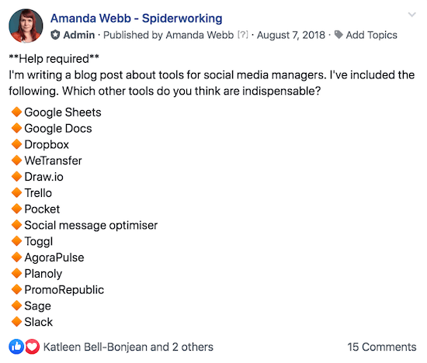This screenshot has width=427, height=363.
Task: Click the Social message optimiser list item
Action: pyautogui.click(x=91, y=225)
